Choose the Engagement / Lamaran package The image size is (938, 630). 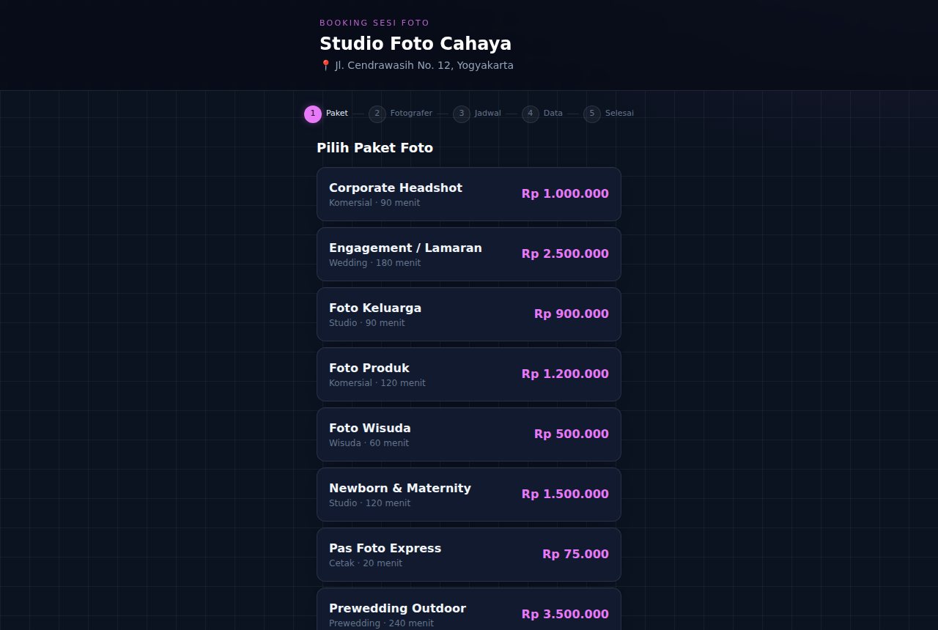tap(469, 254)
